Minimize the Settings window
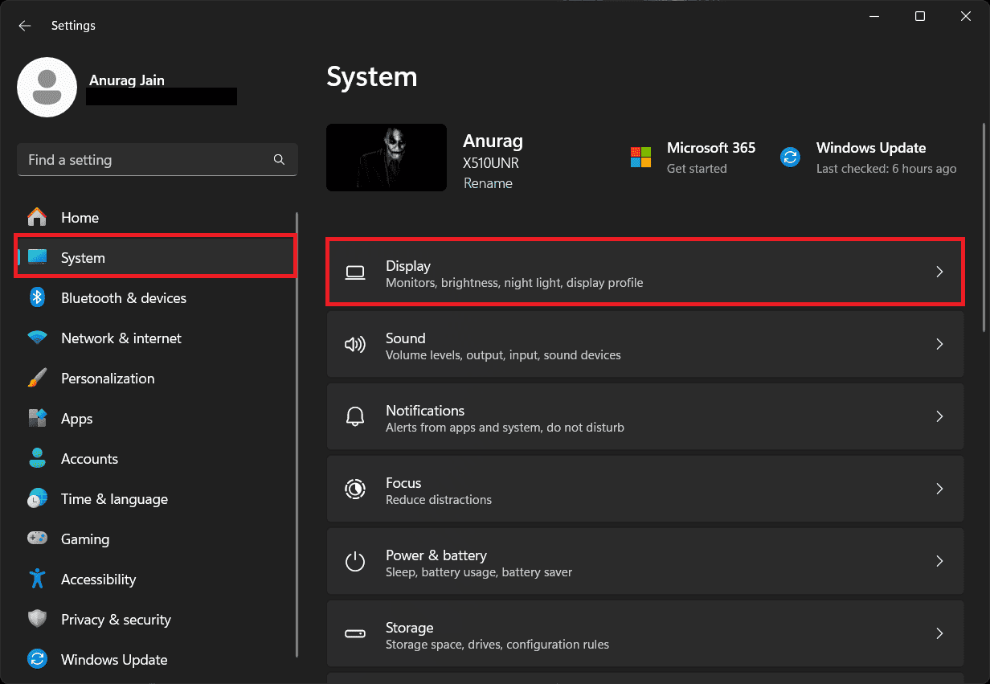This screenshot has width=990, height=684. point(876,17)
